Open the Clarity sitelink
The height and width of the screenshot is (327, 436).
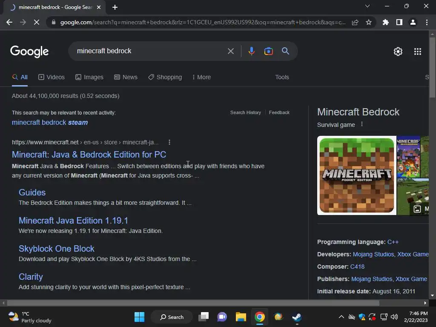click(x=31, y=277)
